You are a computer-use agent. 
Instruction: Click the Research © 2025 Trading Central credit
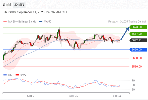127,22
